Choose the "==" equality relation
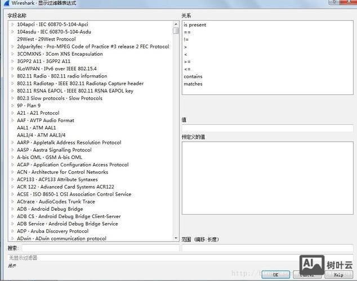 pos(187,33)
